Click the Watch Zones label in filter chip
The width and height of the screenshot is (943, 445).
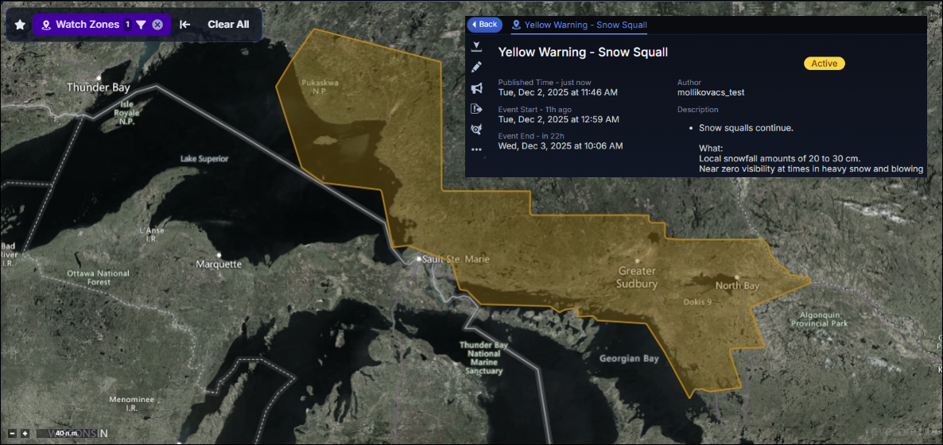(87, 25)
